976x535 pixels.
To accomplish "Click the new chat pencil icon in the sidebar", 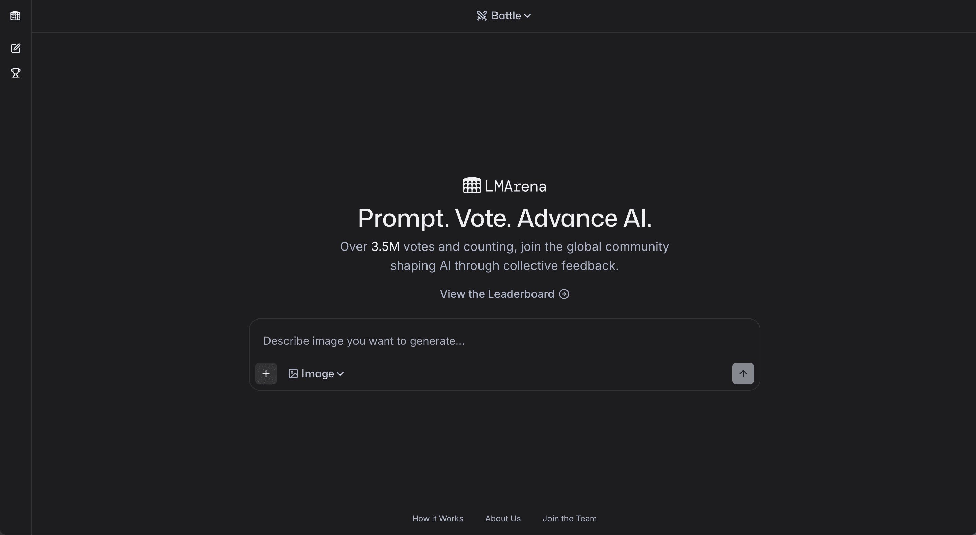I will click(x=16, y=48).
